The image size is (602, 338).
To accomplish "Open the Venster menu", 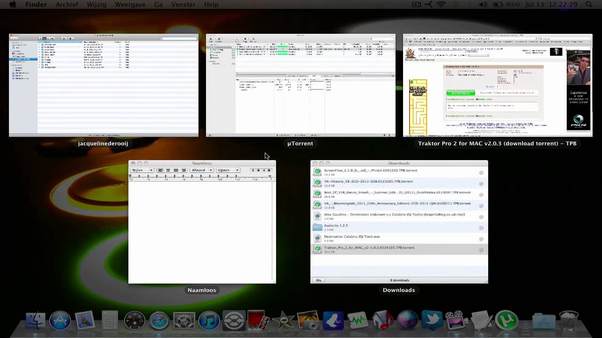I will (183, 4).
